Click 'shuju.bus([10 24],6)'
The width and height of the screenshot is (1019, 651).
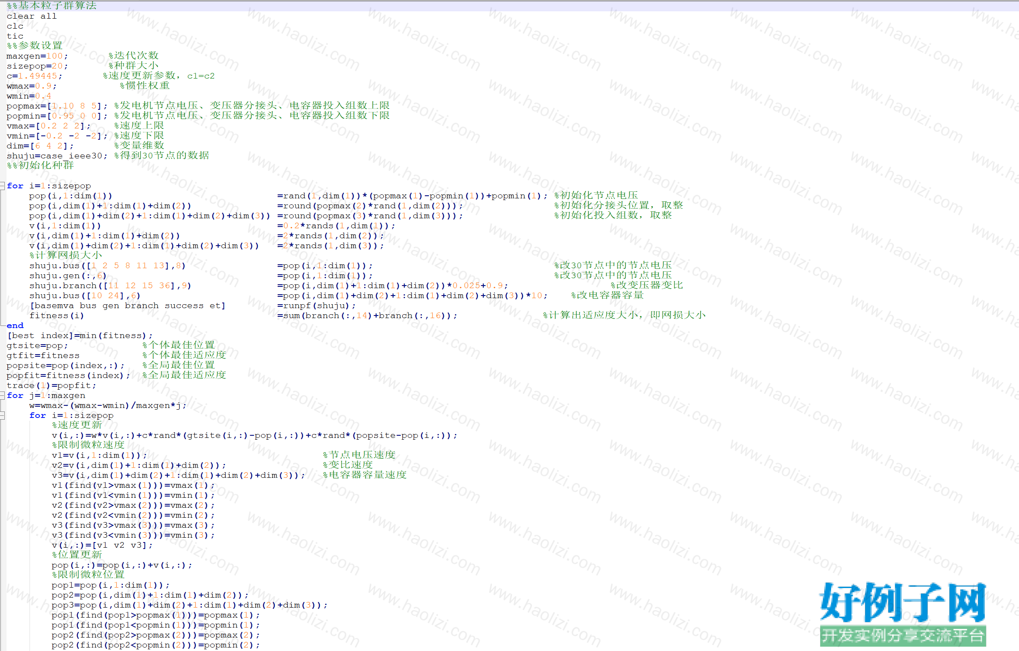click(x=85, y=296)
